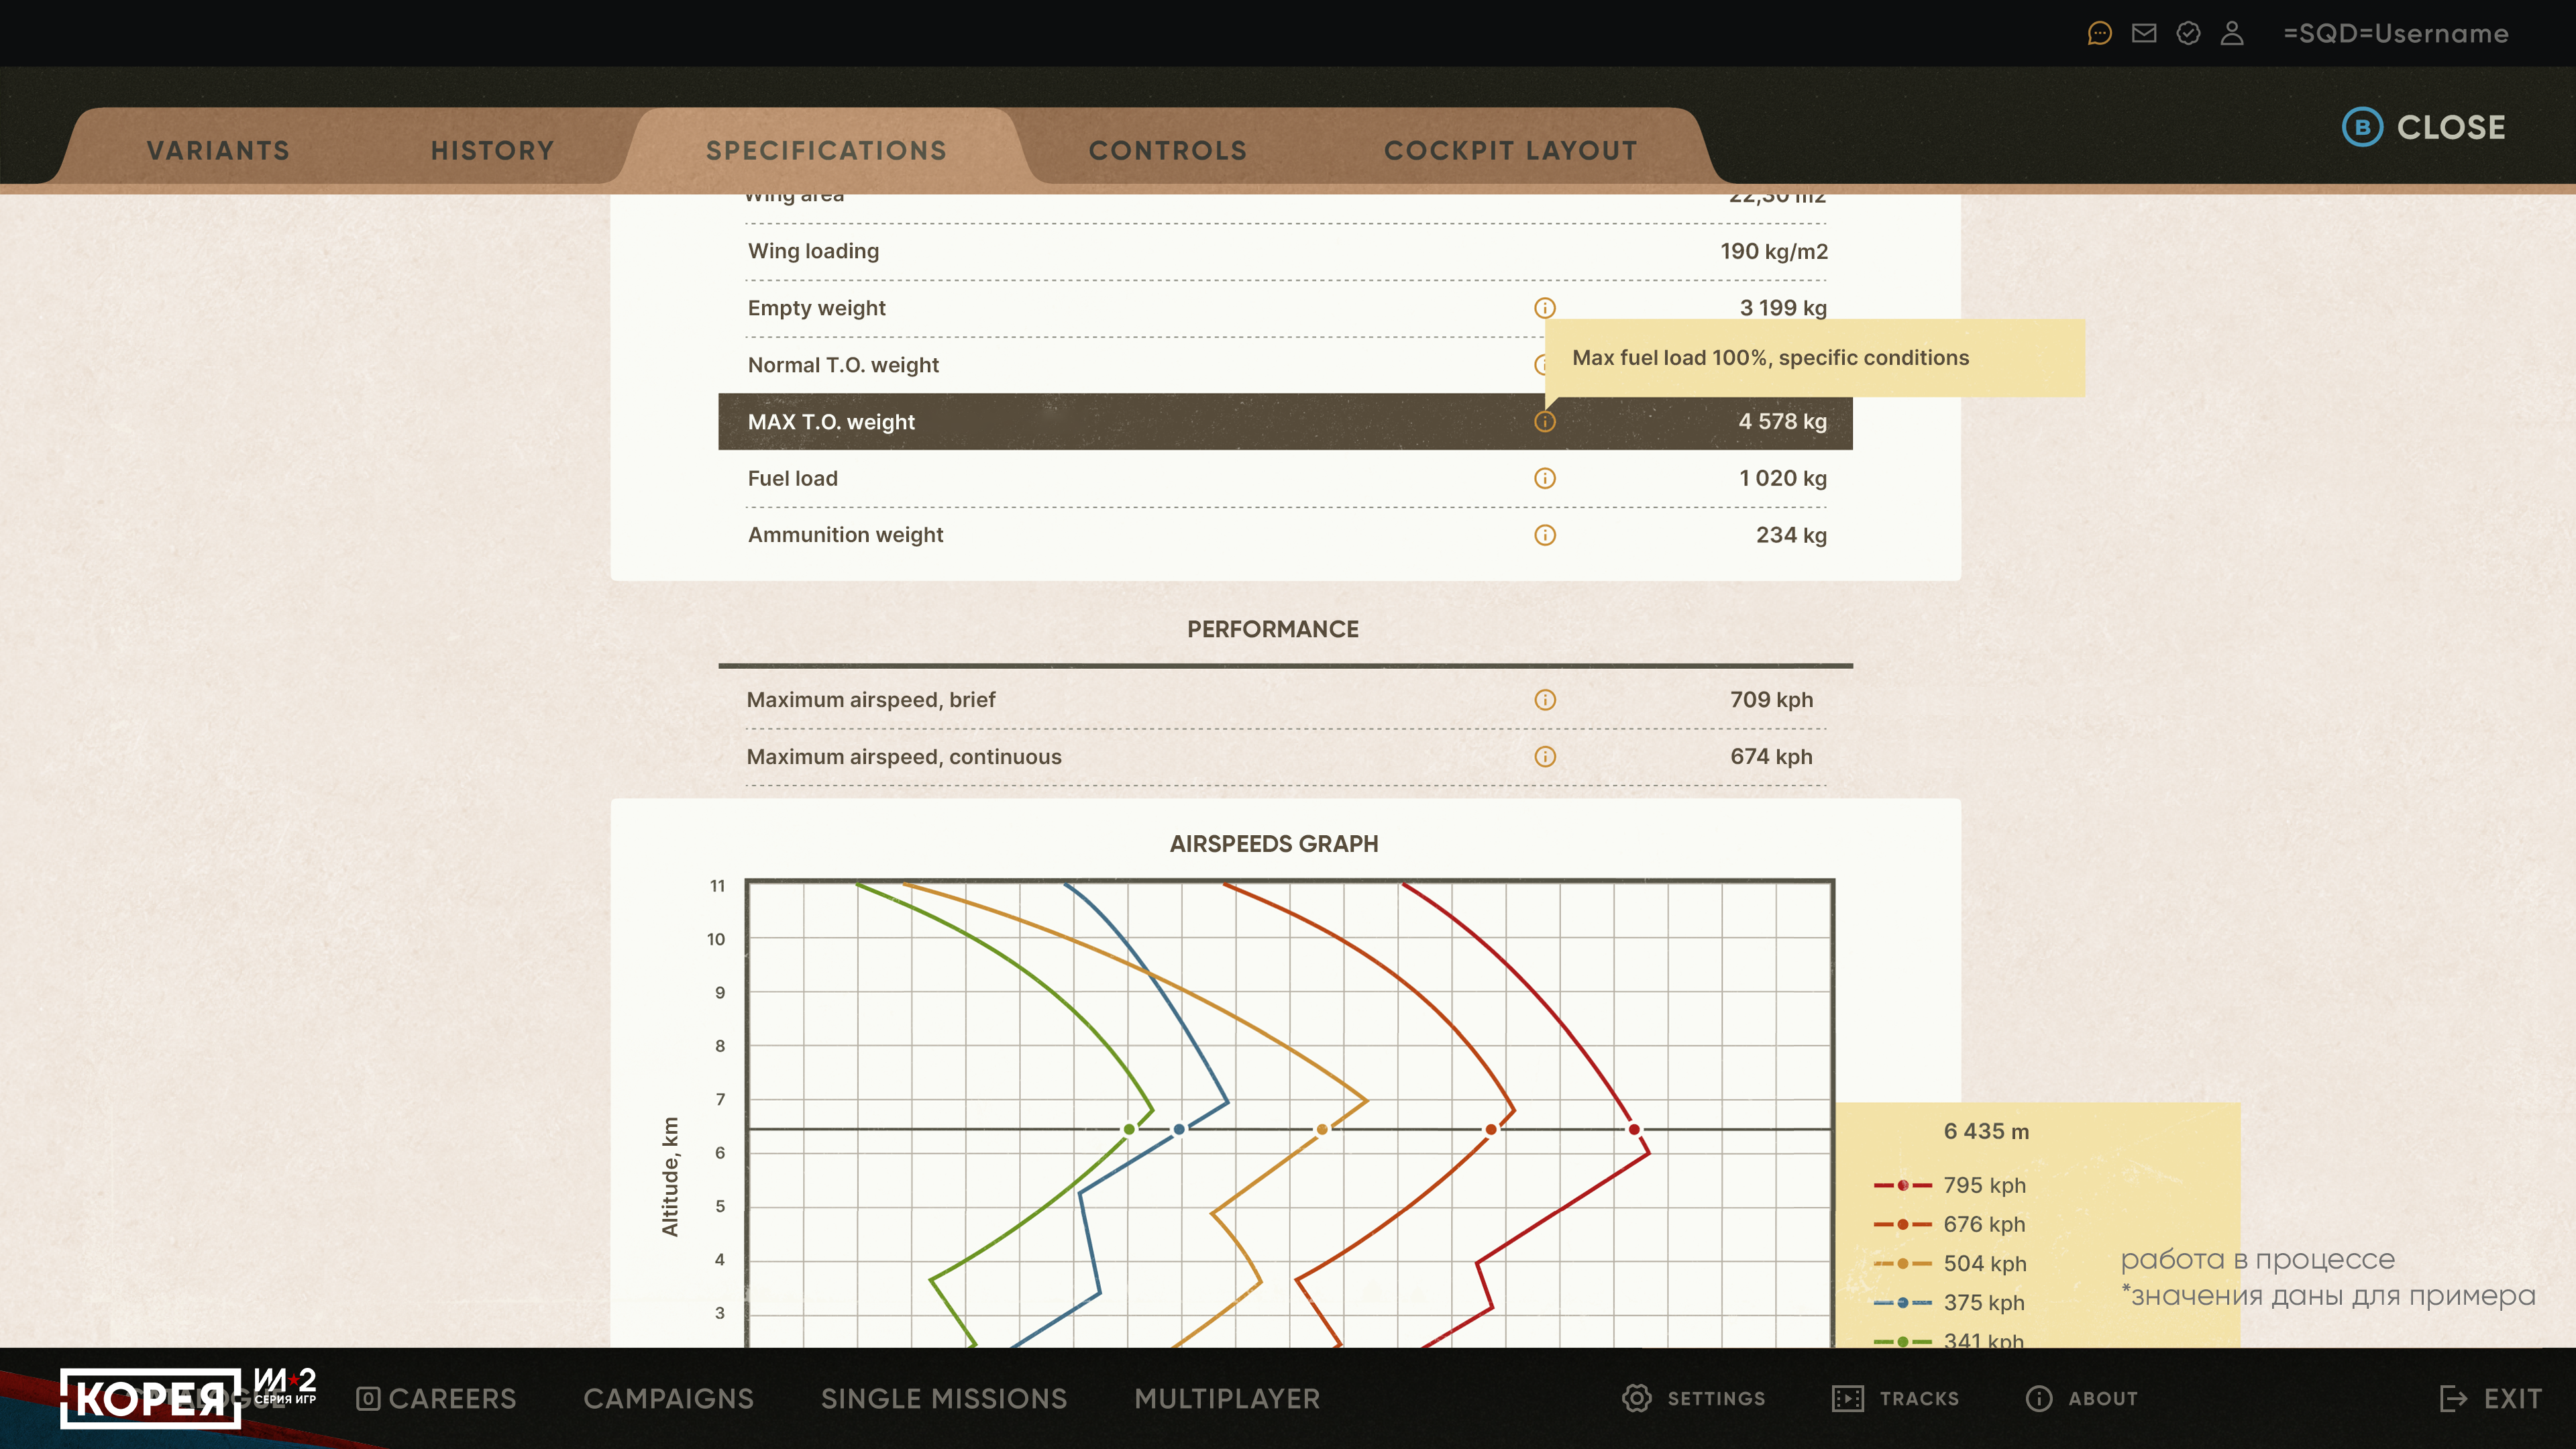Click the ABOUT label

[x=2103, y=1398]
